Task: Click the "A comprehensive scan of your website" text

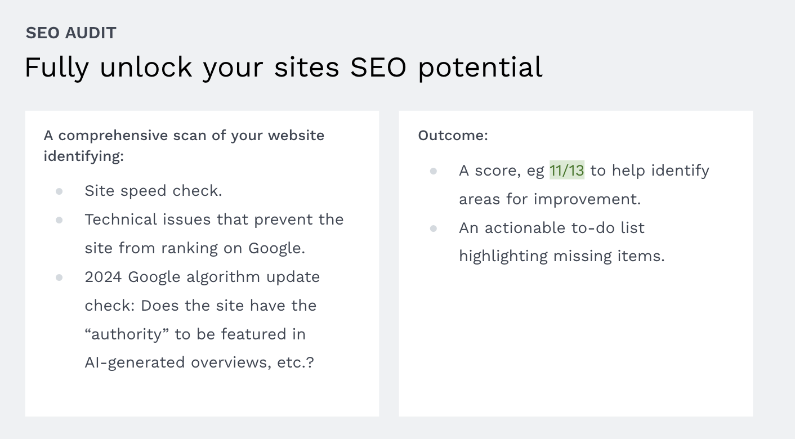Action: click(x=184, y=136)
